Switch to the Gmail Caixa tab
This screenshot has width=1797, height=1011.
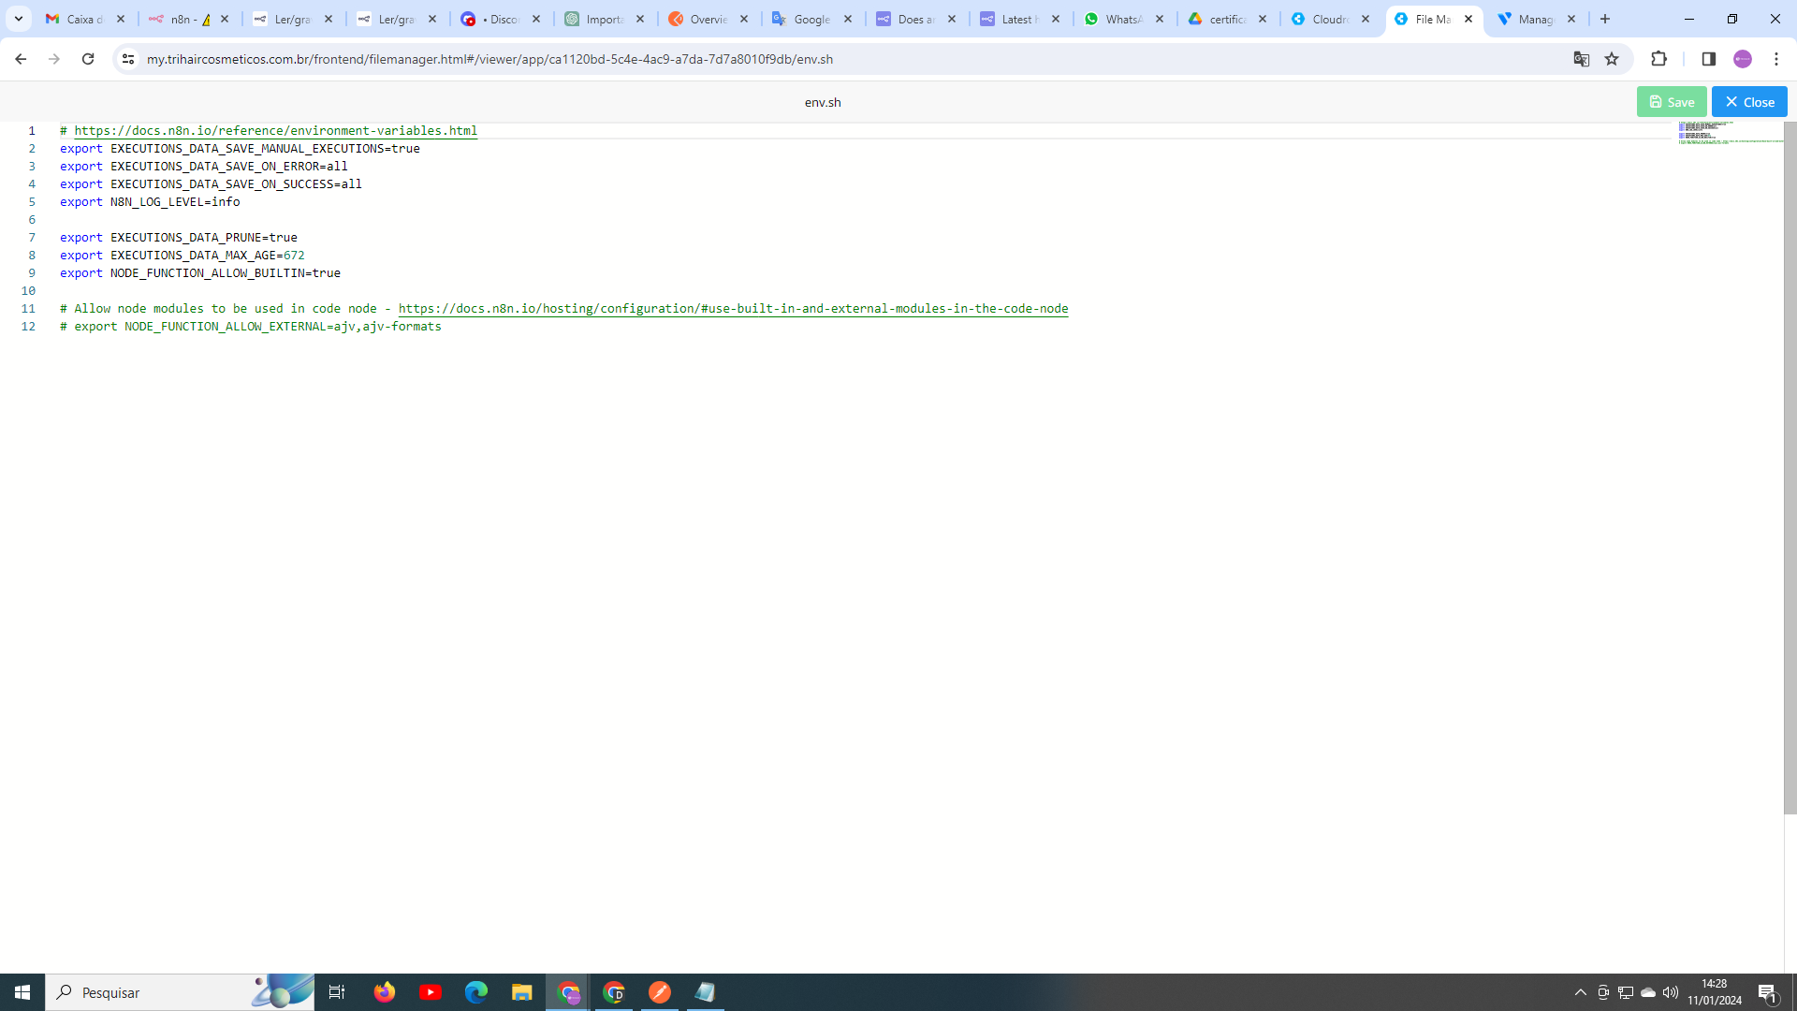point(84,19)
